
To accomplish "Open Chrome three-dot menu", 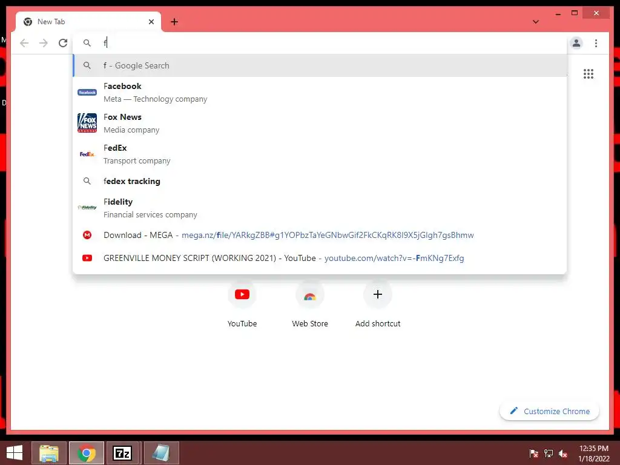I will (x=596, y=43).
